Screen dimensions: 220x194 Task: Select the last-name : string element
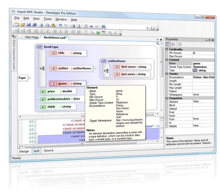click(x=132, y=74)
